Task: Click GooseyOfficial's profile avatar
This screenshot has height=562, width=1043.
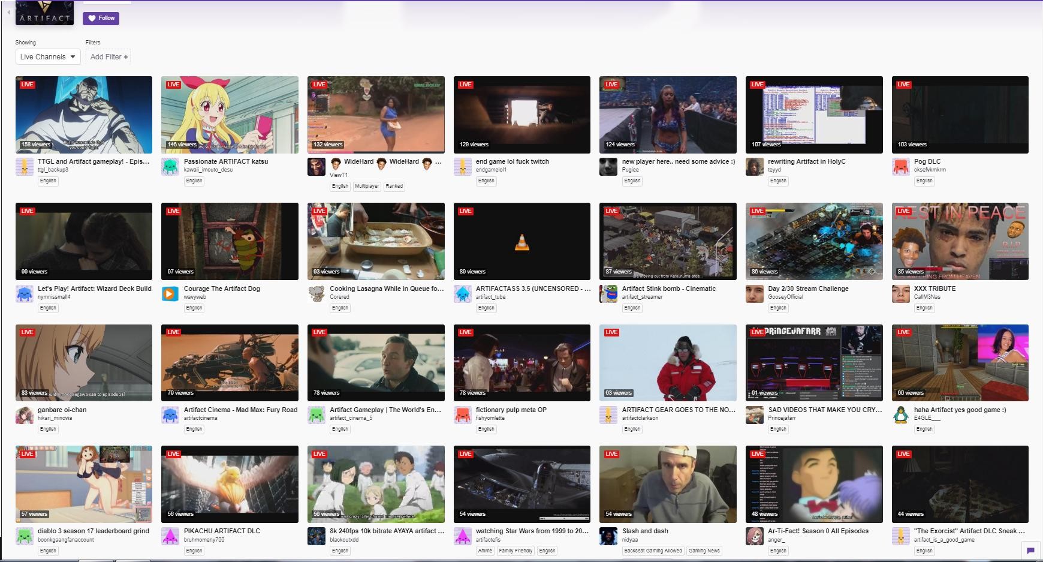Action: [x=754, y=294]
